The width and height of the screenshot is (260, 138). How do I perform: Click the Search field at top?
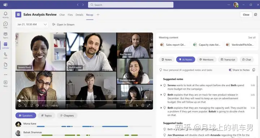(131, 5)
